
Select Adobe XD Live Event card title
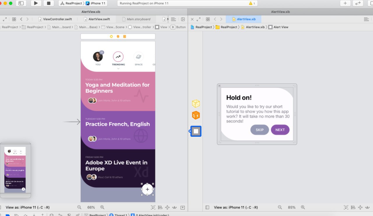116,166
